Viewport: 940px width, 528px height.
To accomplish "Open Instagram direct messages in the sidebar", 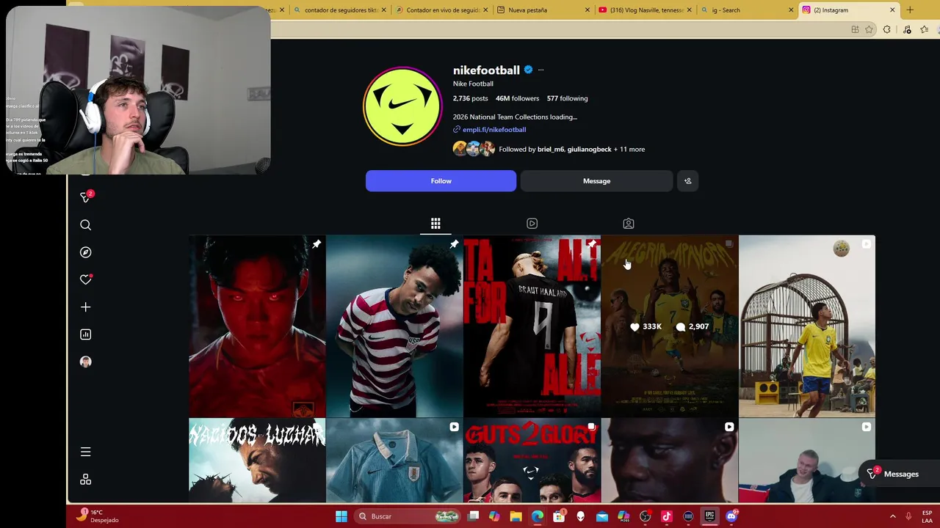I will pos(85,197).
